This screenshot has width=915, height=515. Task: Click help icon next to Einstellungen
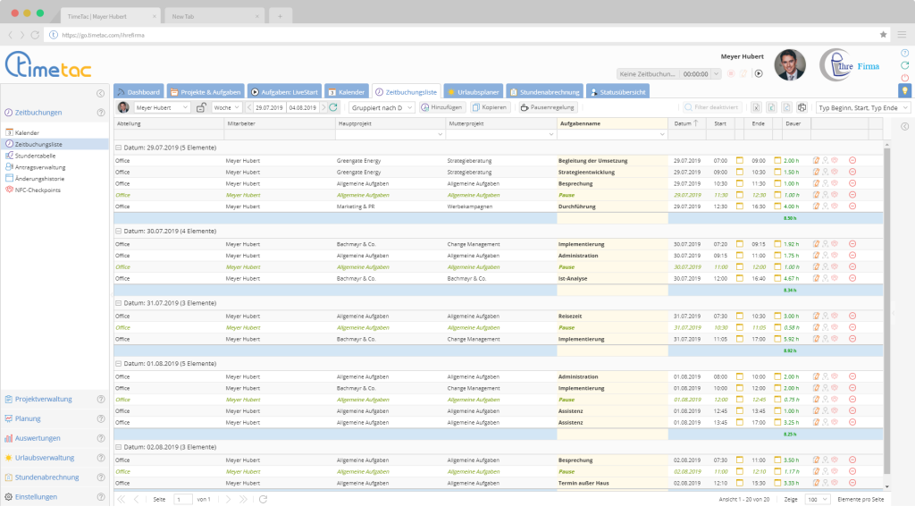(101, 497)
